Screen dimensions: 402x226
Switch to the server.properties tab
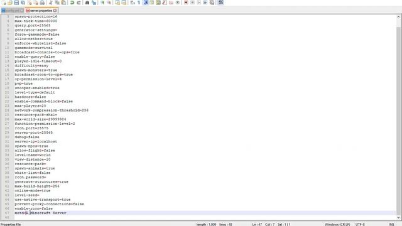point(41,11)
